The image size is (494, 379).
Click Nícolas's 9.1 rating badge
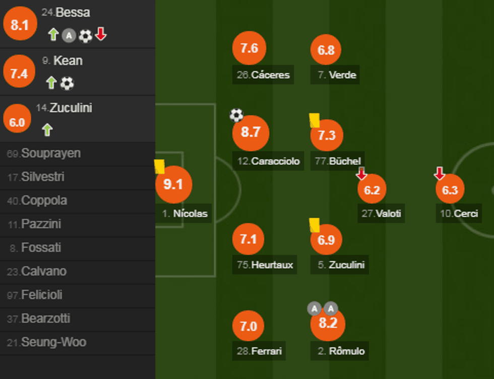click(x=173, y=184)
